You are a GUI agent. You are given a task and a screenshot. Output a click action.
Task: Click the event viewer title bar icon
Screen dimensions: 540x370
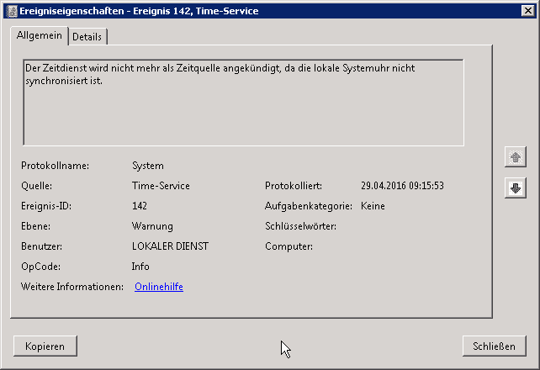pos(12,11)
